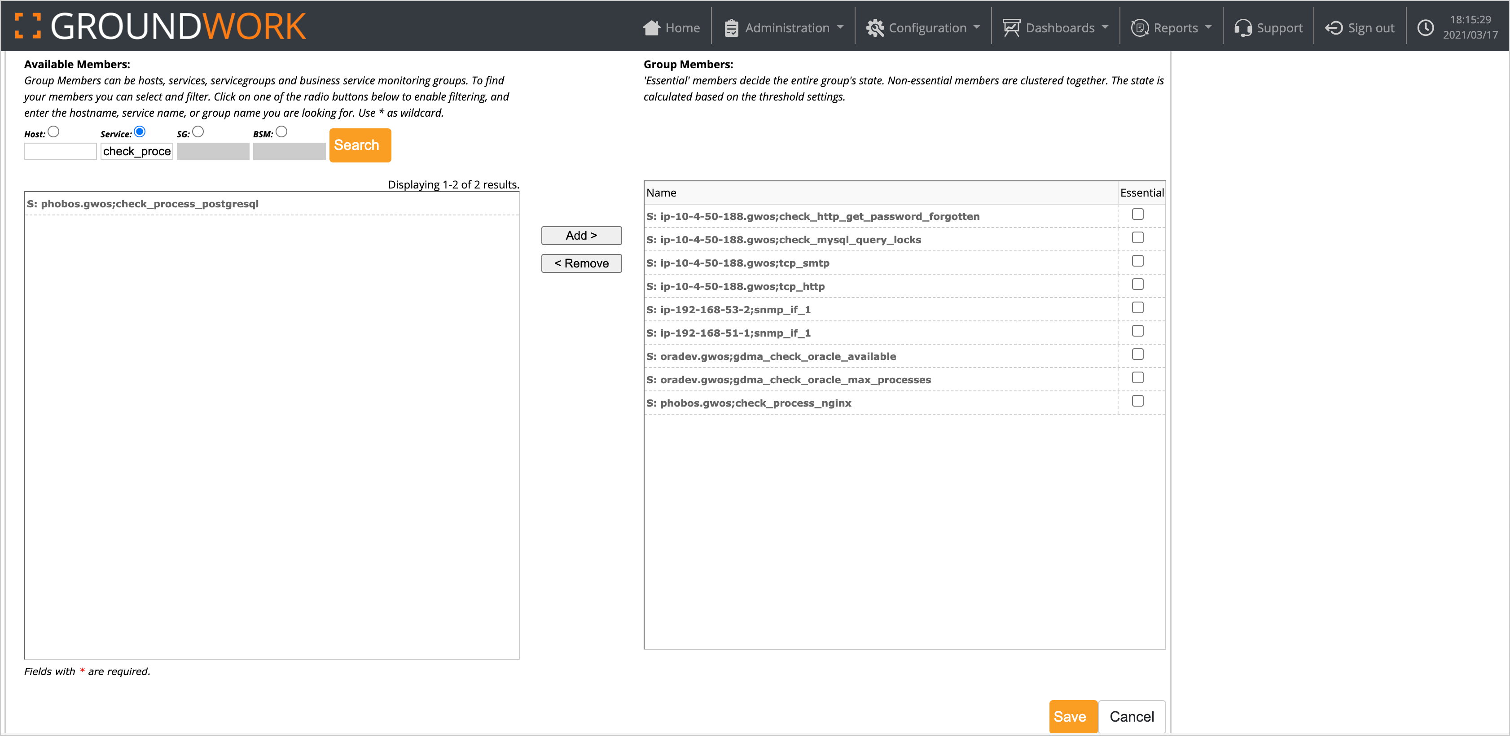Select the SG radio button
This screenshot has height=736, width=1510.
[198, 132]
